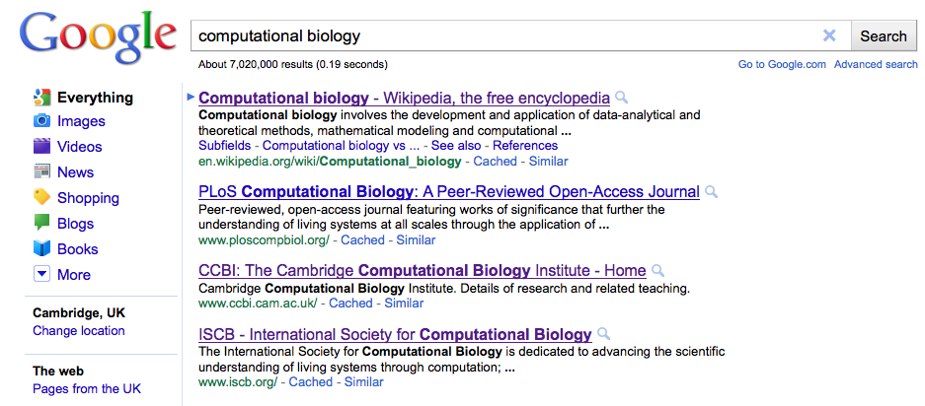This screenshot has width=925, height=406.
Task: Select Pages from the UK filter
Action: point(87,389)
